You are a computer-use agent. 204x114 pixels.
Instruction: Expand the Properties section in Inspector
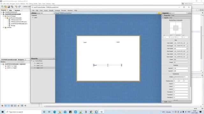point(163,16)
